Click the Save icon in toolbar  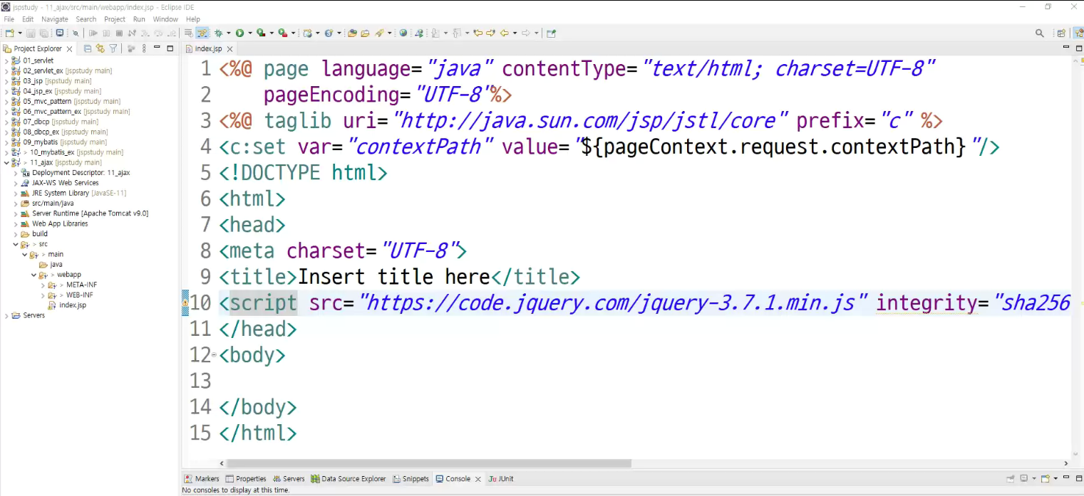click(x=31, y=33)
